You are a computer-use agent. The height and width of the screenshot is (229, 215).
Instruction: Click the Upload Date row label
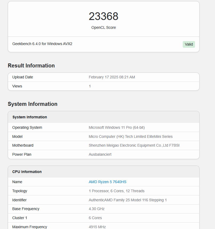pyautogui.click(x=23, y=77)
